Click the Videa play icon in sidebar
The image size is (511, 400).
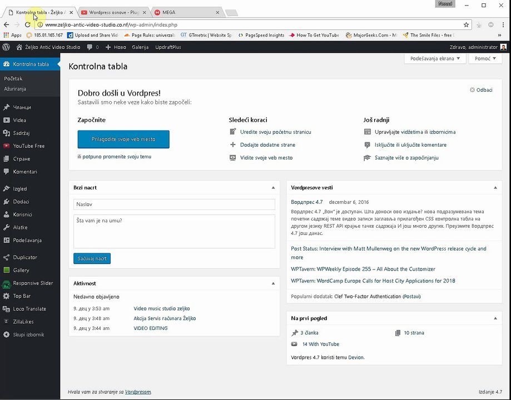coord(6,120)
